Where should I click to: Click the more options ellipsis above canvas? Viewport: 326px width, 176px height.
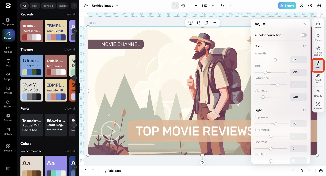pos(214,23)
